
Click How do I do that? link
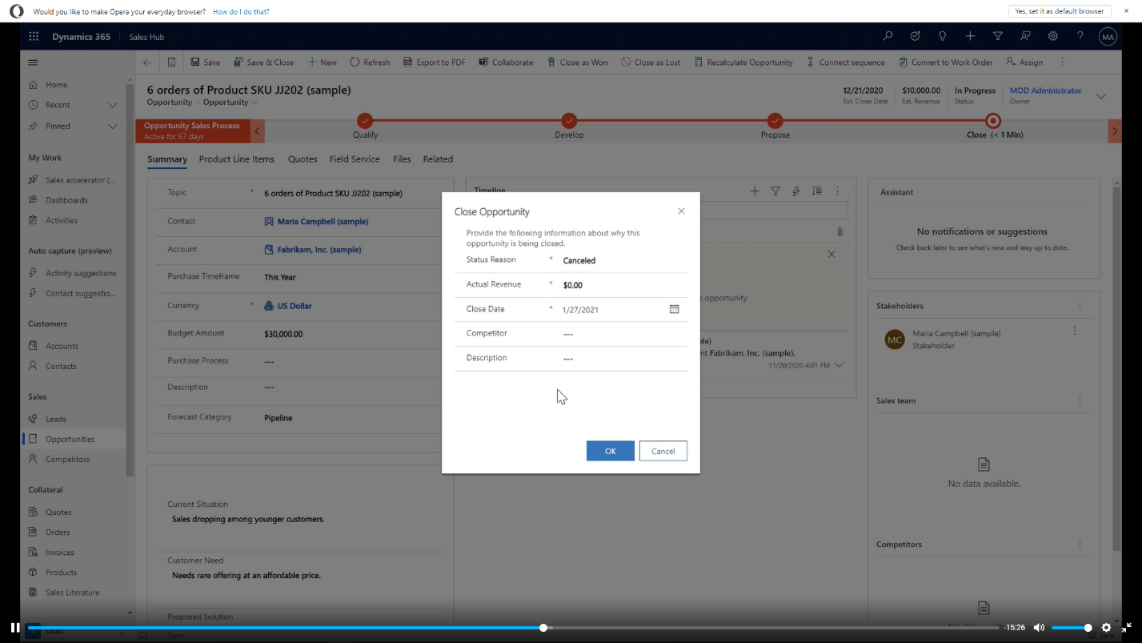pos(241,12)
